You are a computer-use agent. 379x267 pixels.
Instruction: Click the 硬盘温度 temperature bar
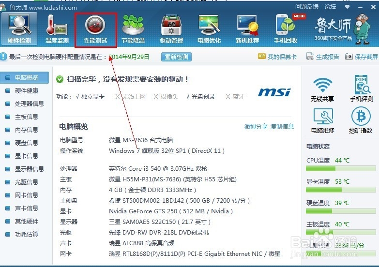tap(341, 211)
